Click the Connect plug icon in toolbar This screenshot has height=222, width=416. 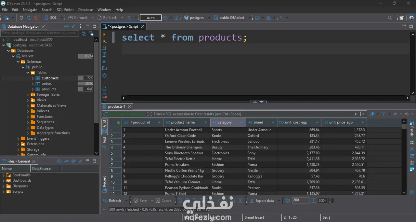(21, 18)
